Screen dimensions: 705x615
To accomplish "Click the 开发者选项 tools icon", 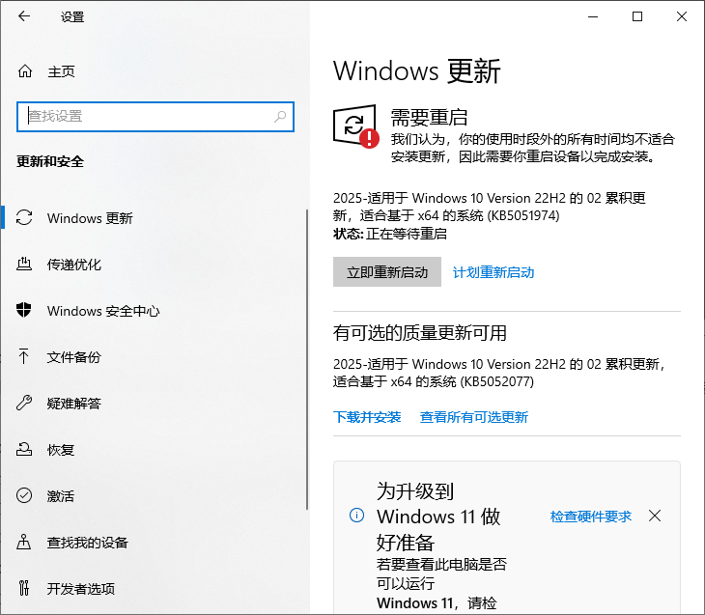I will (x=24, y=588).
